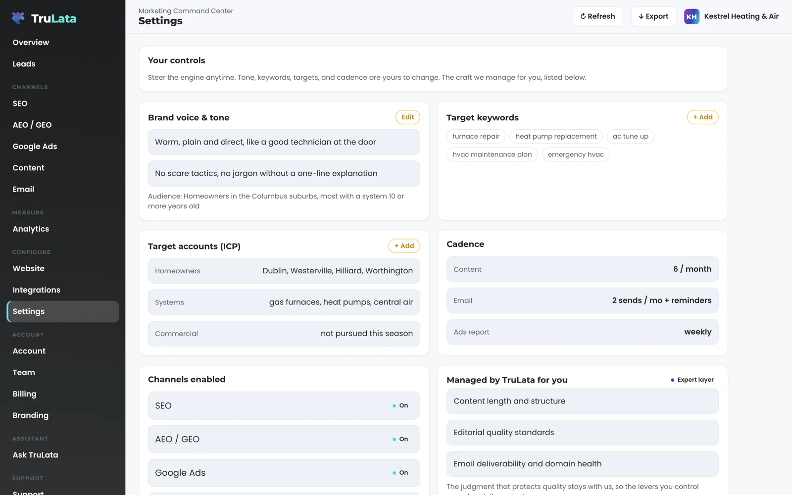The width and height of the screenshot is (792, 495).
Task: Add a new target keyword
Action: point(702,117)
